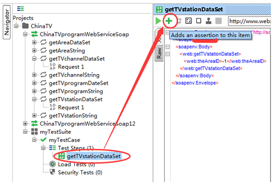This screenshot has width=272, height=183.
Task: Click the empty checkbox-like square toolbar icon
Action: [x=198, y=21]
